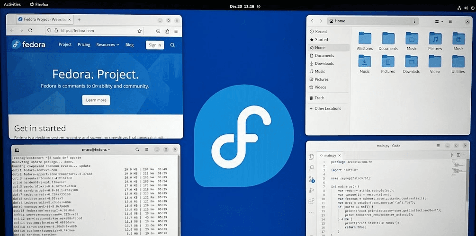Viewport: 476px width, 236px height.
Task: Open the Firefox hamburger application menu
Action: point(176,31)
